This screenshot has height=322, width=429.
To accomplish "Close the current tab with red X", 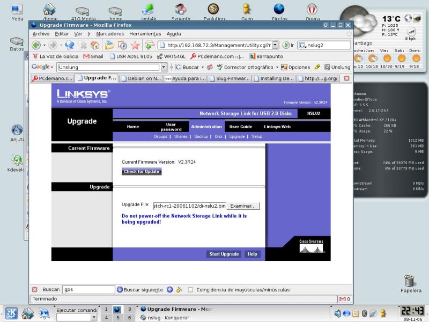I will (346, 78).
